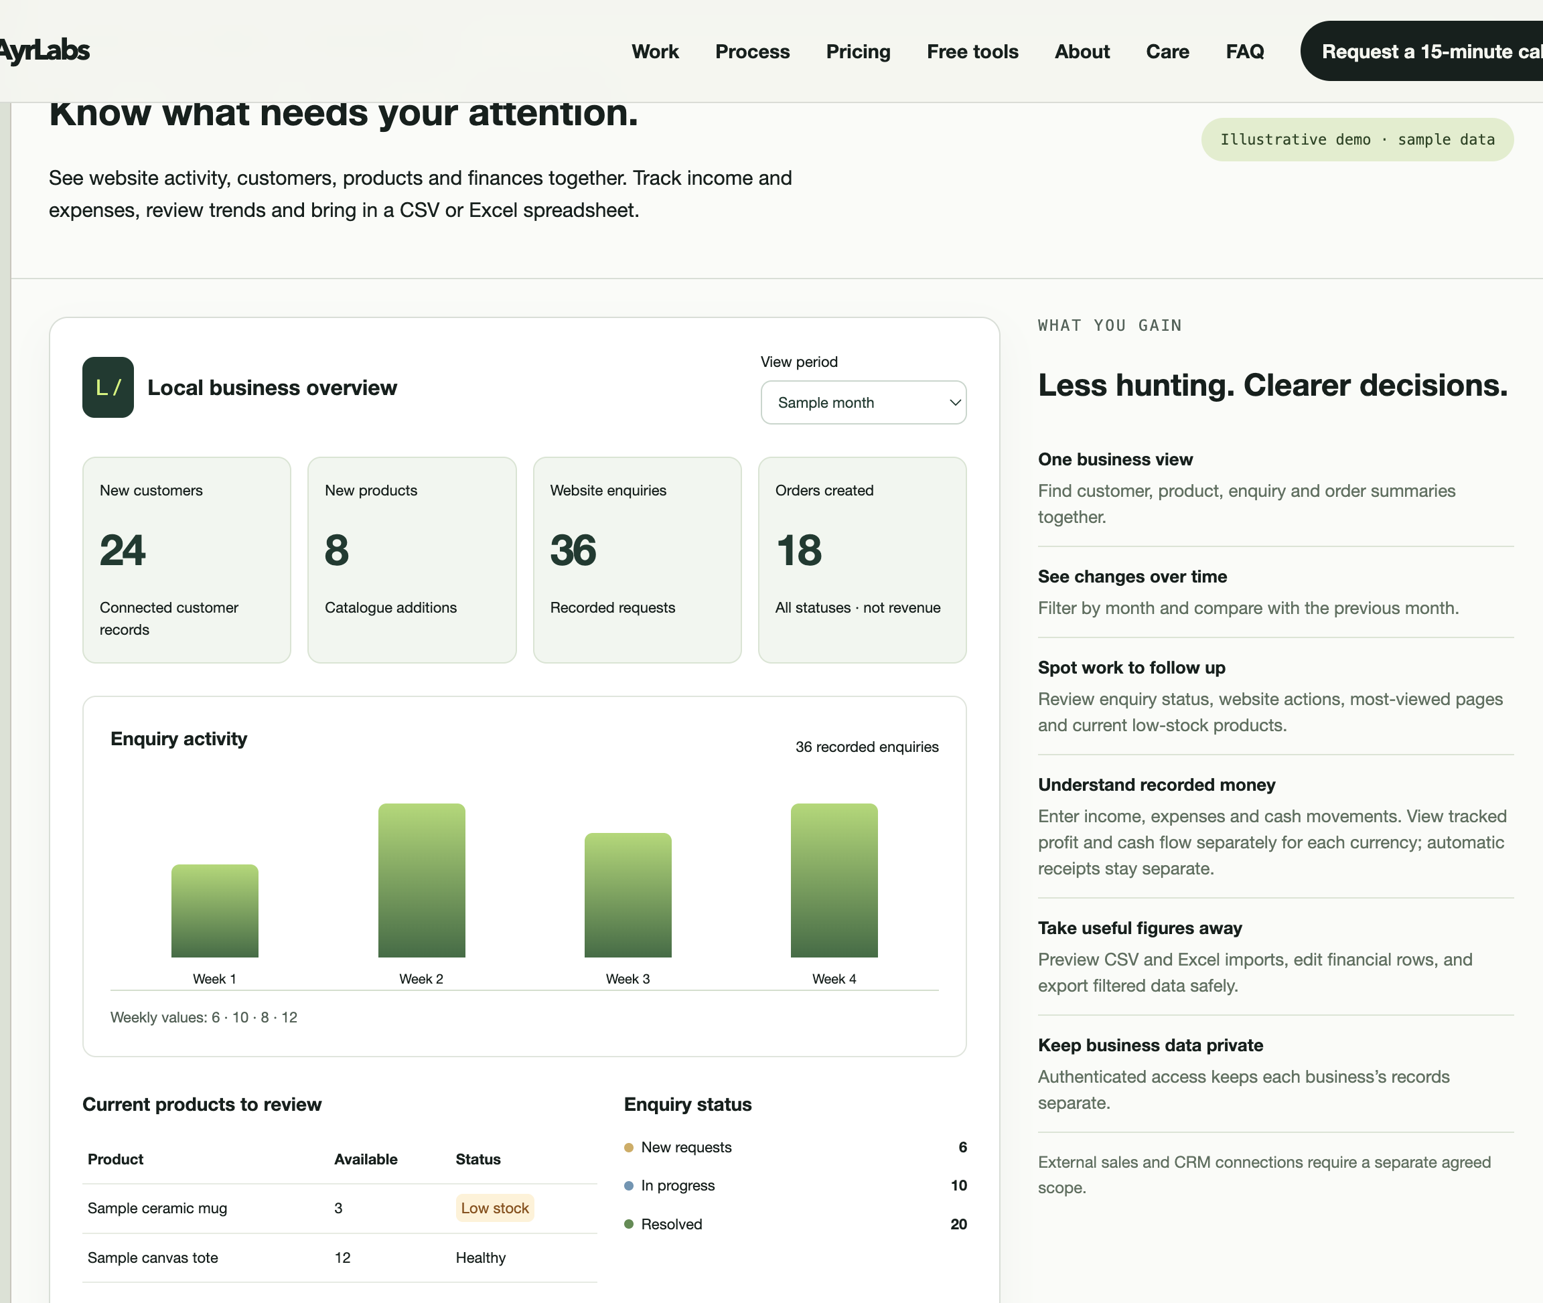Image resolution: width=1543 pixels, height=1303 pixels.
Task: Open the Work menu item
Action: pyautogui.click(x=654, y=51)
